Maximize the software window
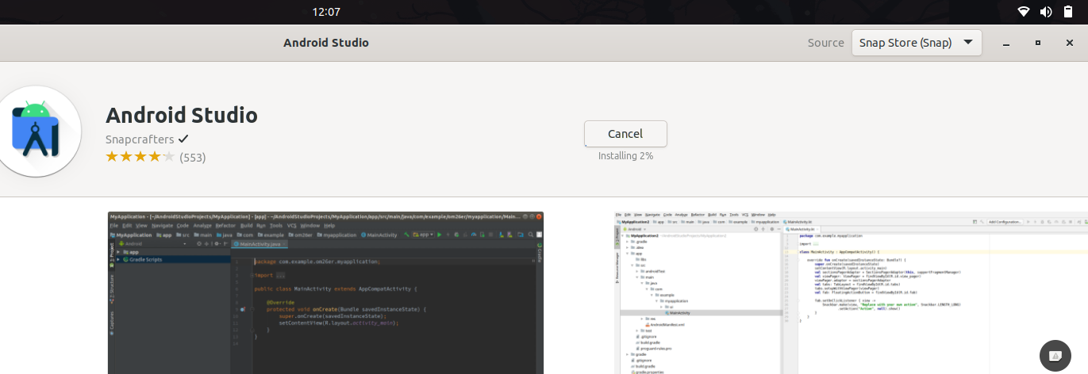The image size is (1088, 374). tap(1037, 43)
